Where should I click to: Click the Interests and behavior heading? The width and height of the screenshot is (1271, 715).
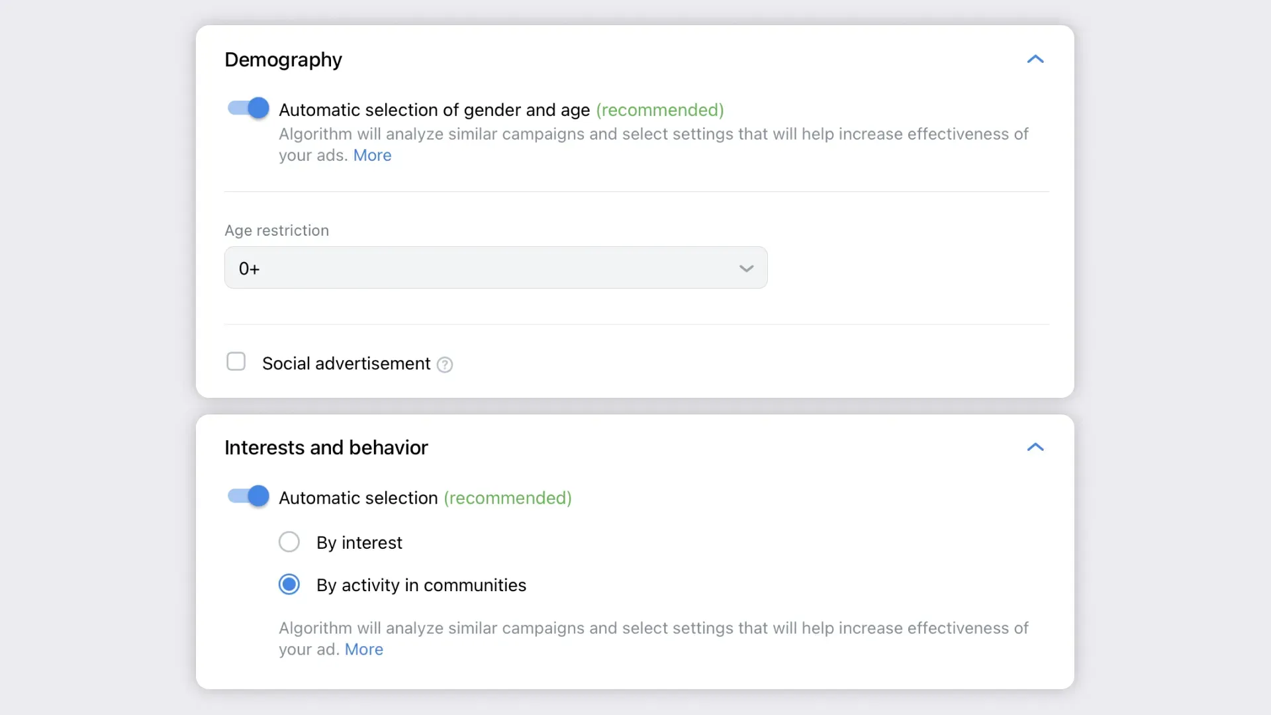tap(326, 448)
